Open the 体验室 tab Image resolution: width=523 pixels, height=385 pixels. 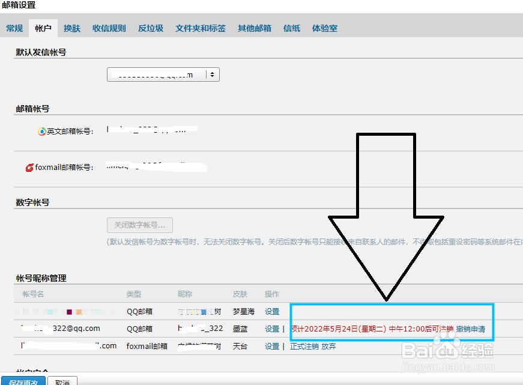click(x=324, y=28)
